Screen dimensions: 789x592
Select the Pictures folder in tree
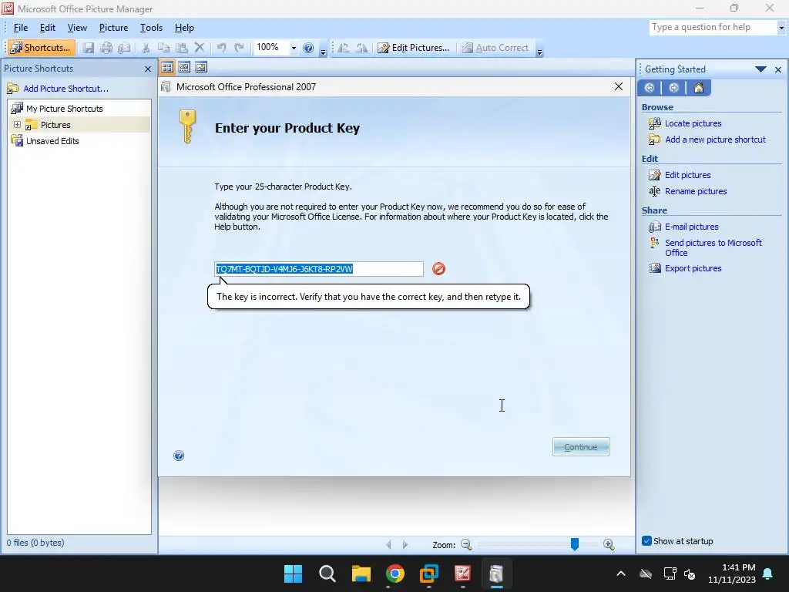click(55, 125)
